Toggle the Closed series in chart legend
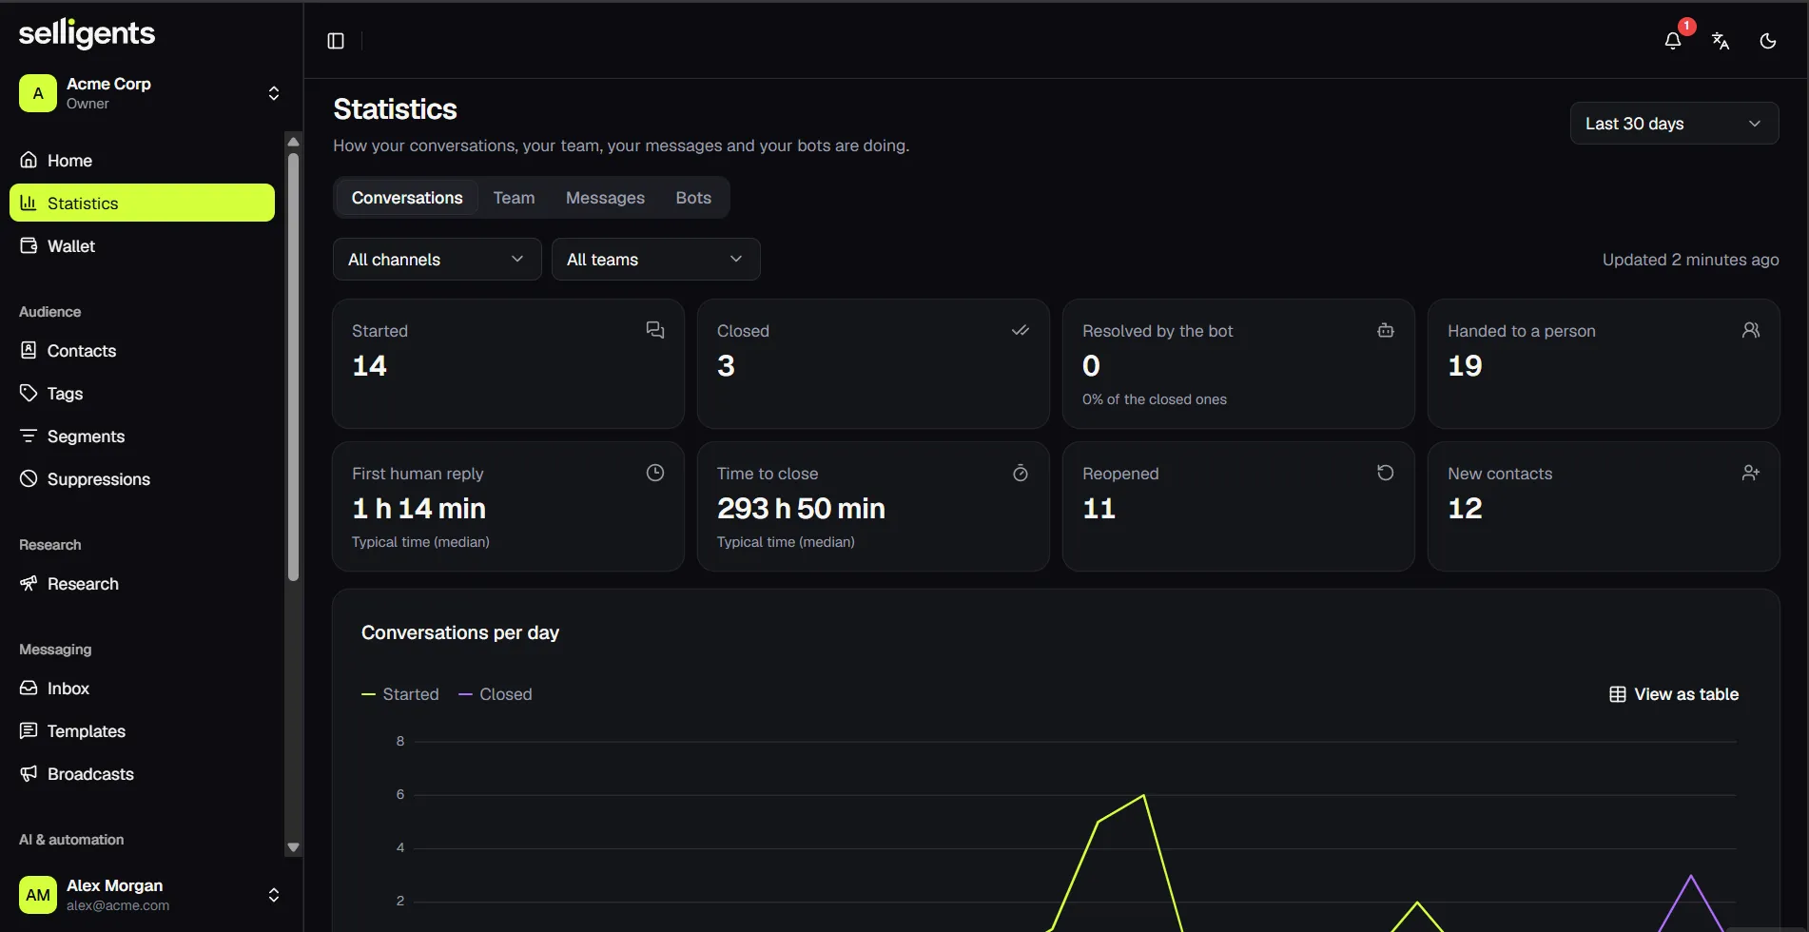This screenshot has height=932, width=1809. pyautogui.click(x=496, y=694)
